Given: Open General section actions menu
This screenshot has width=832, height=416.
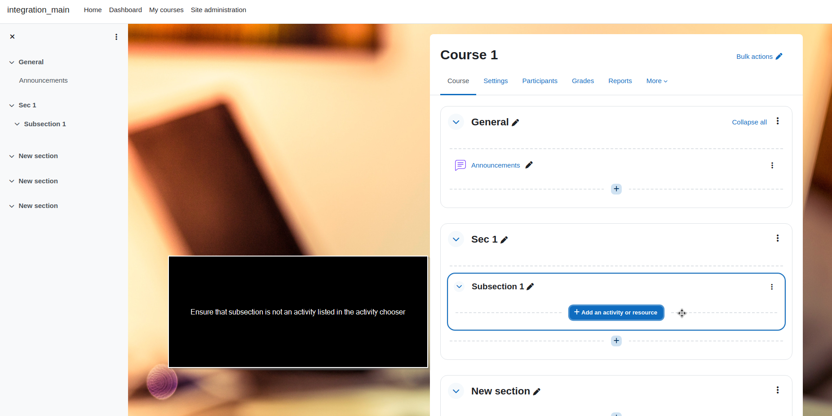Looking at the screenshot, I should [778, 121].
